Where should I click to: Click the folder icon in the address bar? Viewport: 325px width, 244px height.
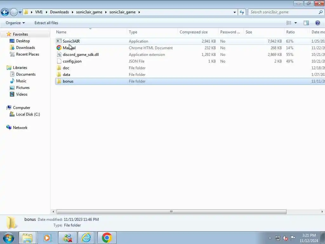click(26, 12)
